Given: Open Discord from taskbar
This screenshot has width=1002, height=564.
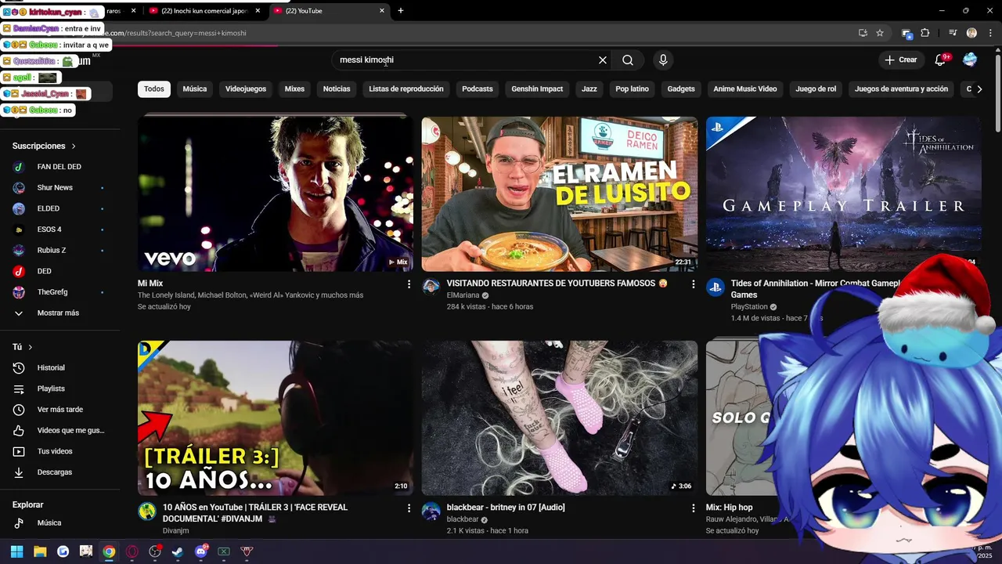Looking at the screenshot, I should (x=200, y=551).
